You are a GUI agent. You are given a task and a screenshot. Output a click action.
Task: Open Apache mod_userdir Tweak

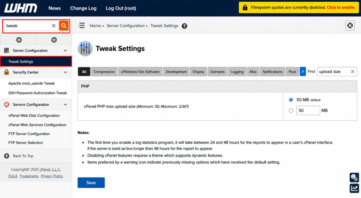pyautogui.click(x=31, y=84)
